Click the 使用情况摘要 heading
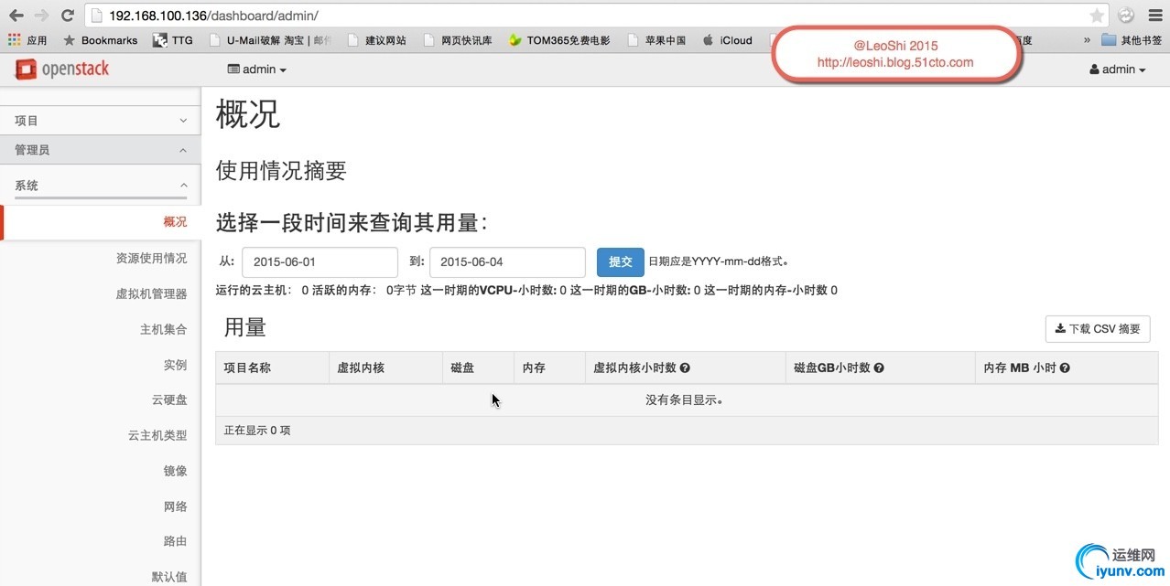Screen dimensions: 1170x586 pos(281,171)
